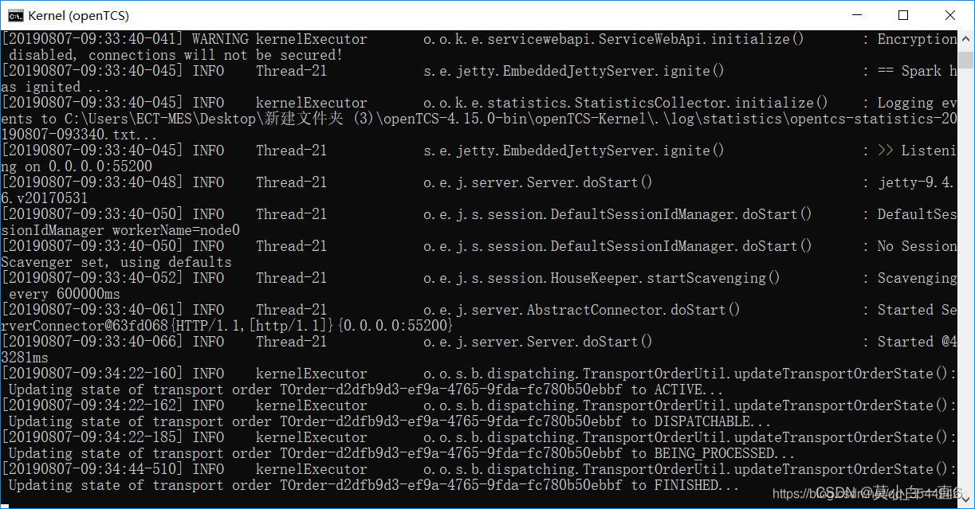Click the '3281ms' log text
The width and height of the screenshot is (975, 509).
(x=25, y=358)
